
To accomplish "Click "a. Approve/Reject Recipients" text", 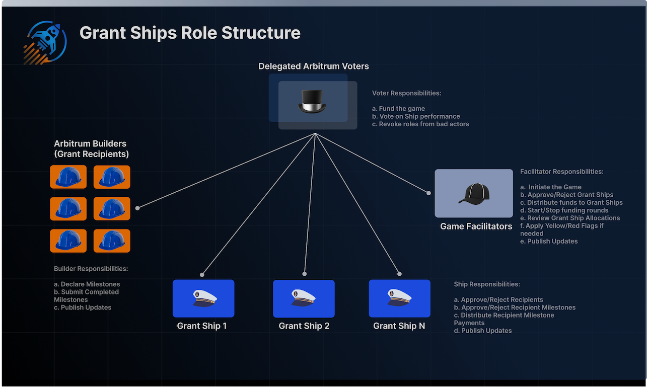I will 498,299.
